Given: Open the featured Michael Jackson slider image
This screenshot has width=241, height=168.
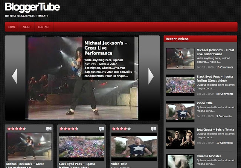Looking at the screenshot, I should pyautogui.click(x=82, y=78).
